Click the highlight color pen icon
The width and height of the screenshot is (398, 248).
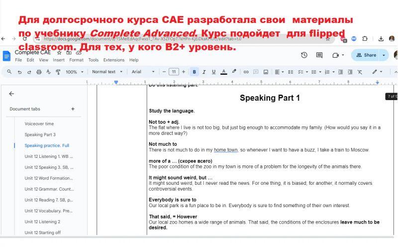(234, 72)
